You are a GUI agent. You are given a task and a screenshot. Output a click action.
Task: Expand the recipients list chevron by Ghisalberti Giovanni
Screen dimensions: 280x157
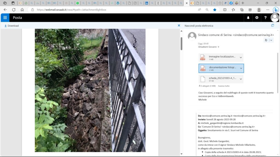click(218, 47)
